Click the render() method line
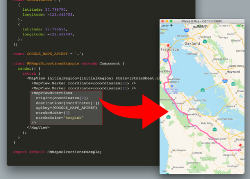 click(x=29, y=69)
